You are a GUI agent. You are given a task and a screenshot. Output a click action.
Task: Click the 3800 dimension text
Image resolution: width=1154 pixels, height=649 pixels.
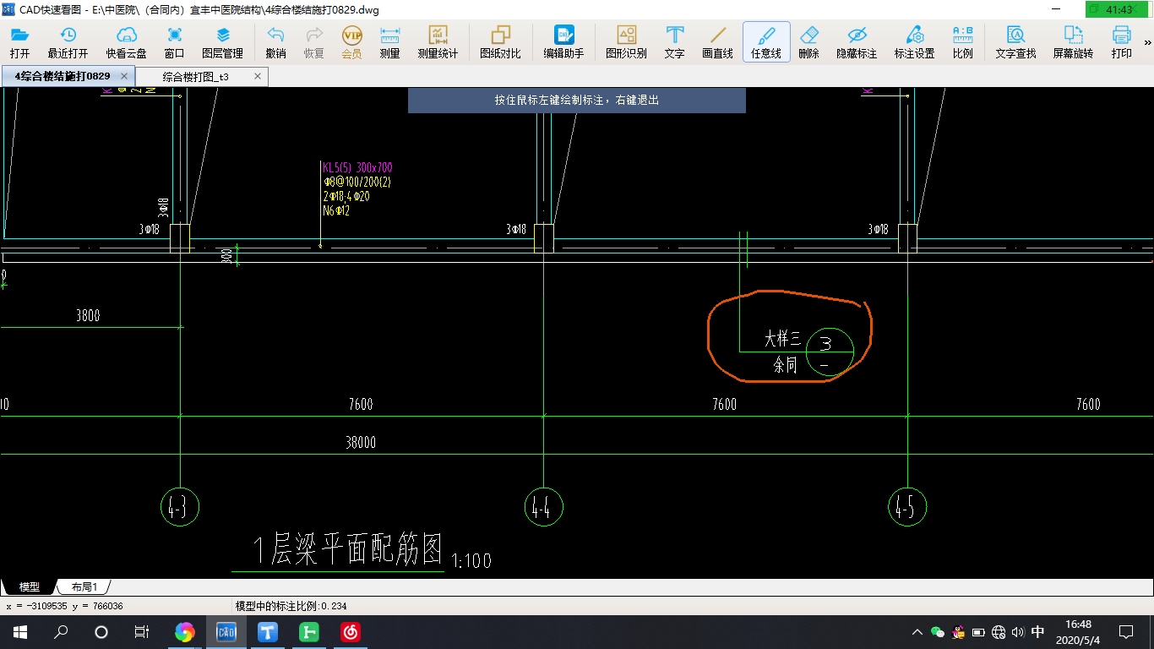pos(88,315)
